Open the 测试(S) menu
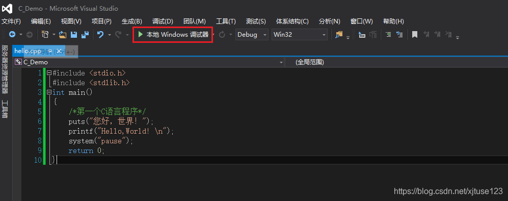508x201 pixels. (x=256, y=21)
